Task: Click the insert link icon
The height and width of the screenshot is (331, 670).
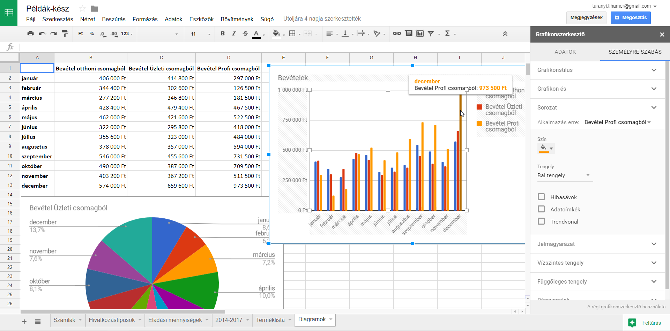Action: pos(397,34)
